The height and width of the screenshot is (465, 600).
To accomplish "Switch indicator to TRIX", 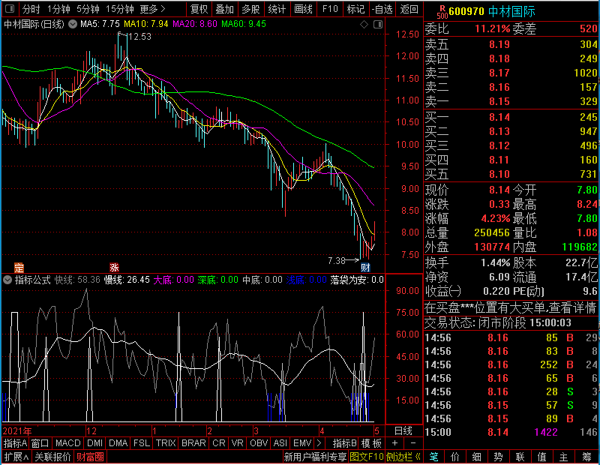I will pyautogui.click(x=166, y=443).
